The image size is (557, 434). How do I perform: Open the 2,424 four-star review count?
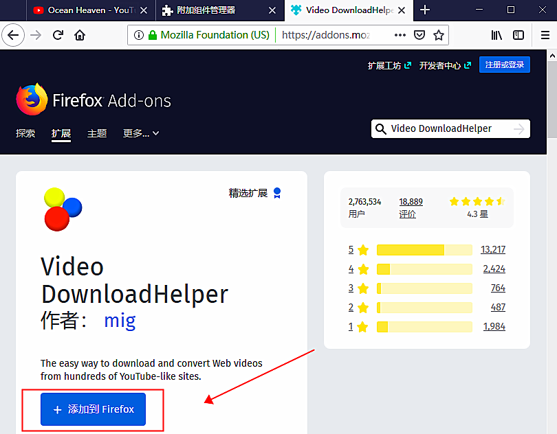[494, 269]
